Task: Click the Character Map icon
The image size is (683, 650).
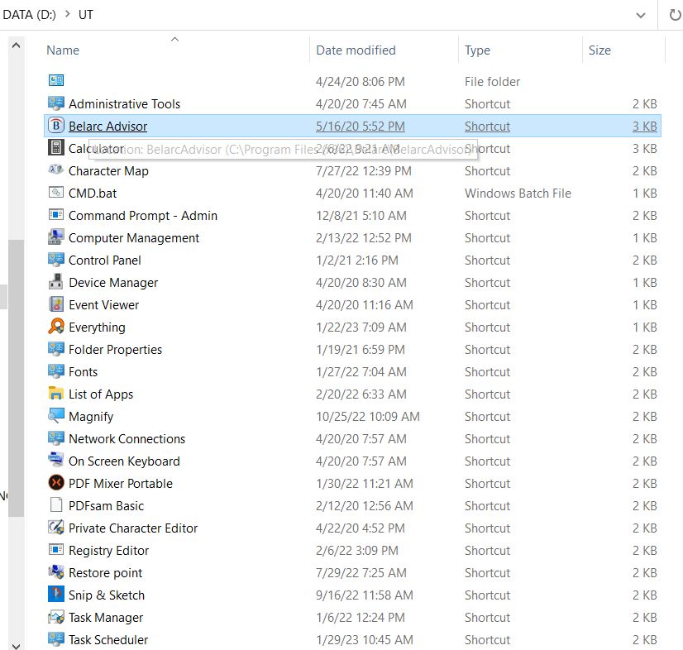Action: (x=55, y=170)
